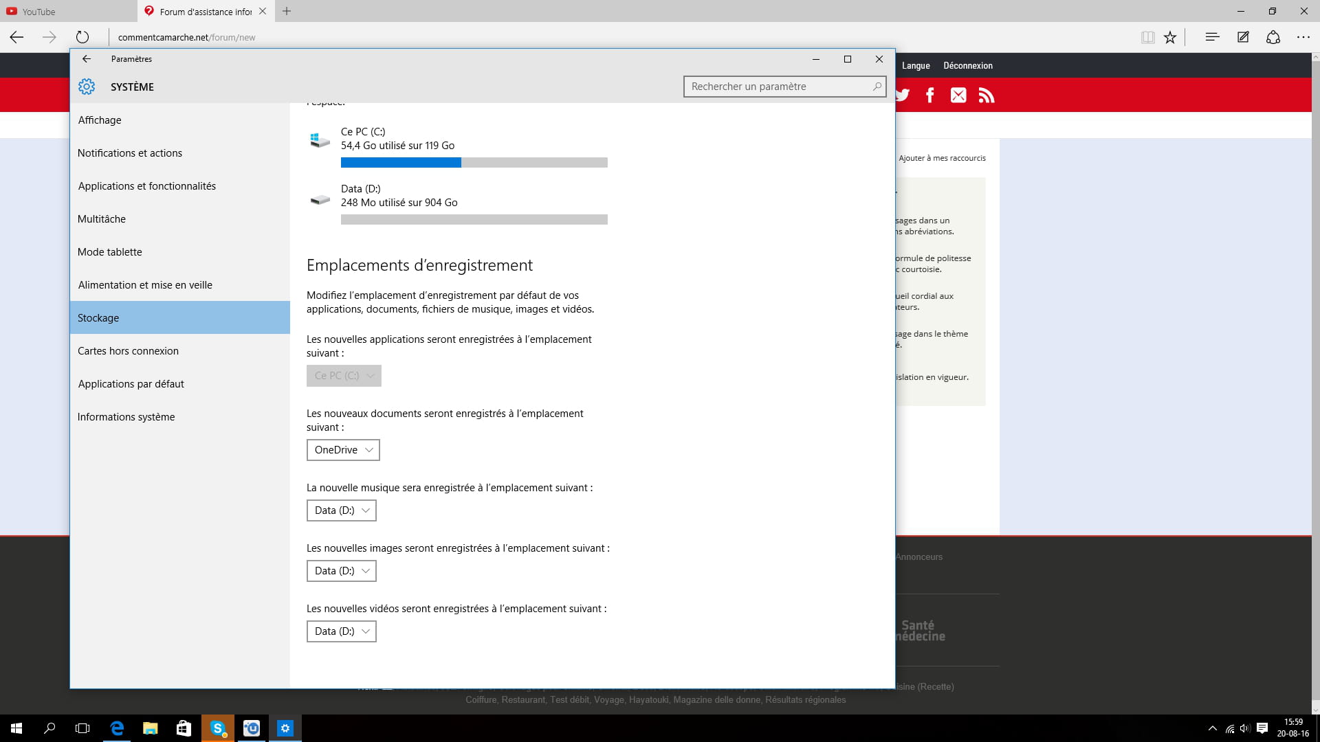The width and height of the screenshot is (1320, 742).
Task: Click the email envelope icon on the website
Action: click(x=958, y=95)
